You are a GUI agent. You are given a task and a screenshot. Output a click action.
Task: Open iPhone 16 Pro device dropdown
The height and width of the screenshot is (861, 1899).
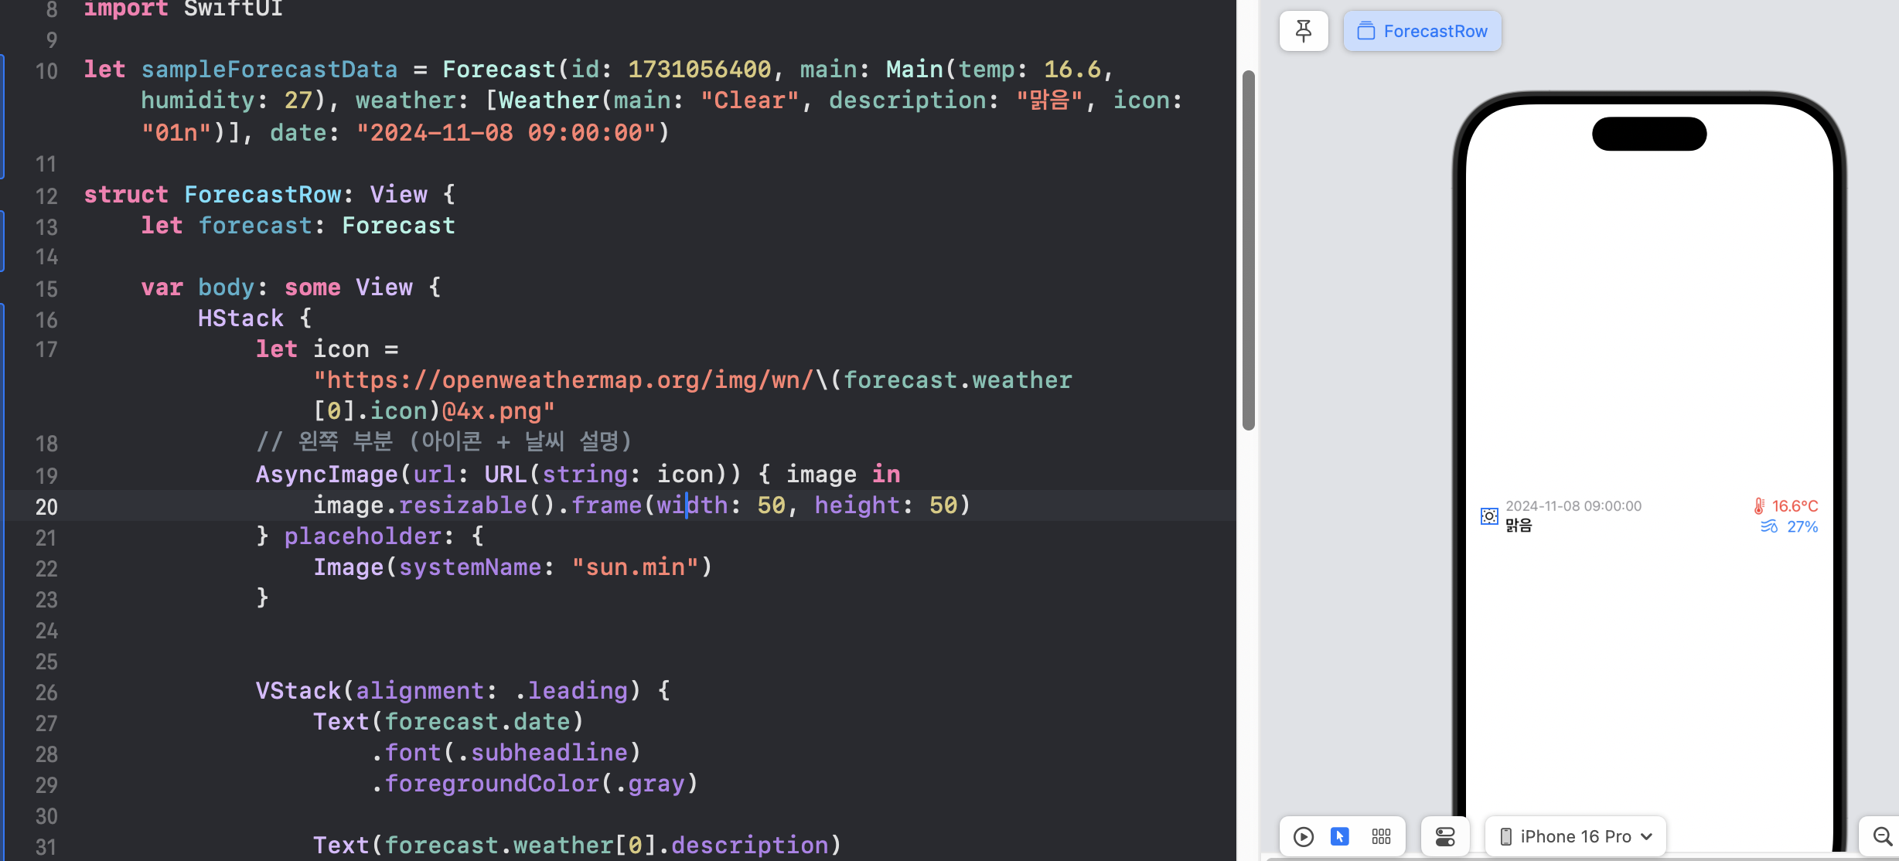[x=1574, y=836]
